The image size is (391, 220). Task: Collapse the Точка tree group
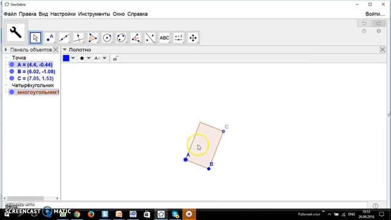[x=6, y=57]
